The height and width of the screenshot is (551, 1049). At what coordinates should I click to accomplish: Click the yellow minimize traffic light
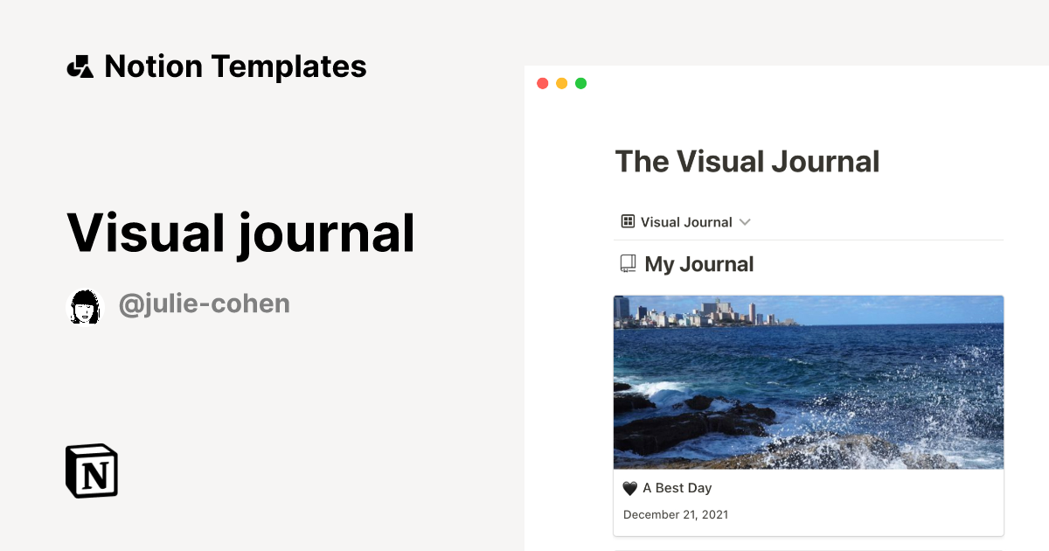tap(561, 83)
